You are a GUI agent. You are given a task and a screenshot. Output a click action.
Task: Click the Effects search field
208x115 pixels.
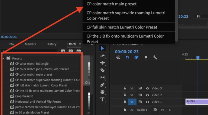tap(29, 51)
